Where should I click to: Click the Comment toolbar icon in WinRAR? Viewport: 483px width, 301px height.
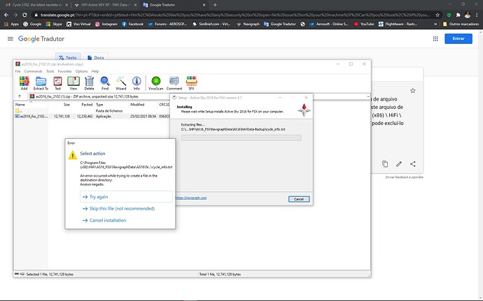(174, 83)
